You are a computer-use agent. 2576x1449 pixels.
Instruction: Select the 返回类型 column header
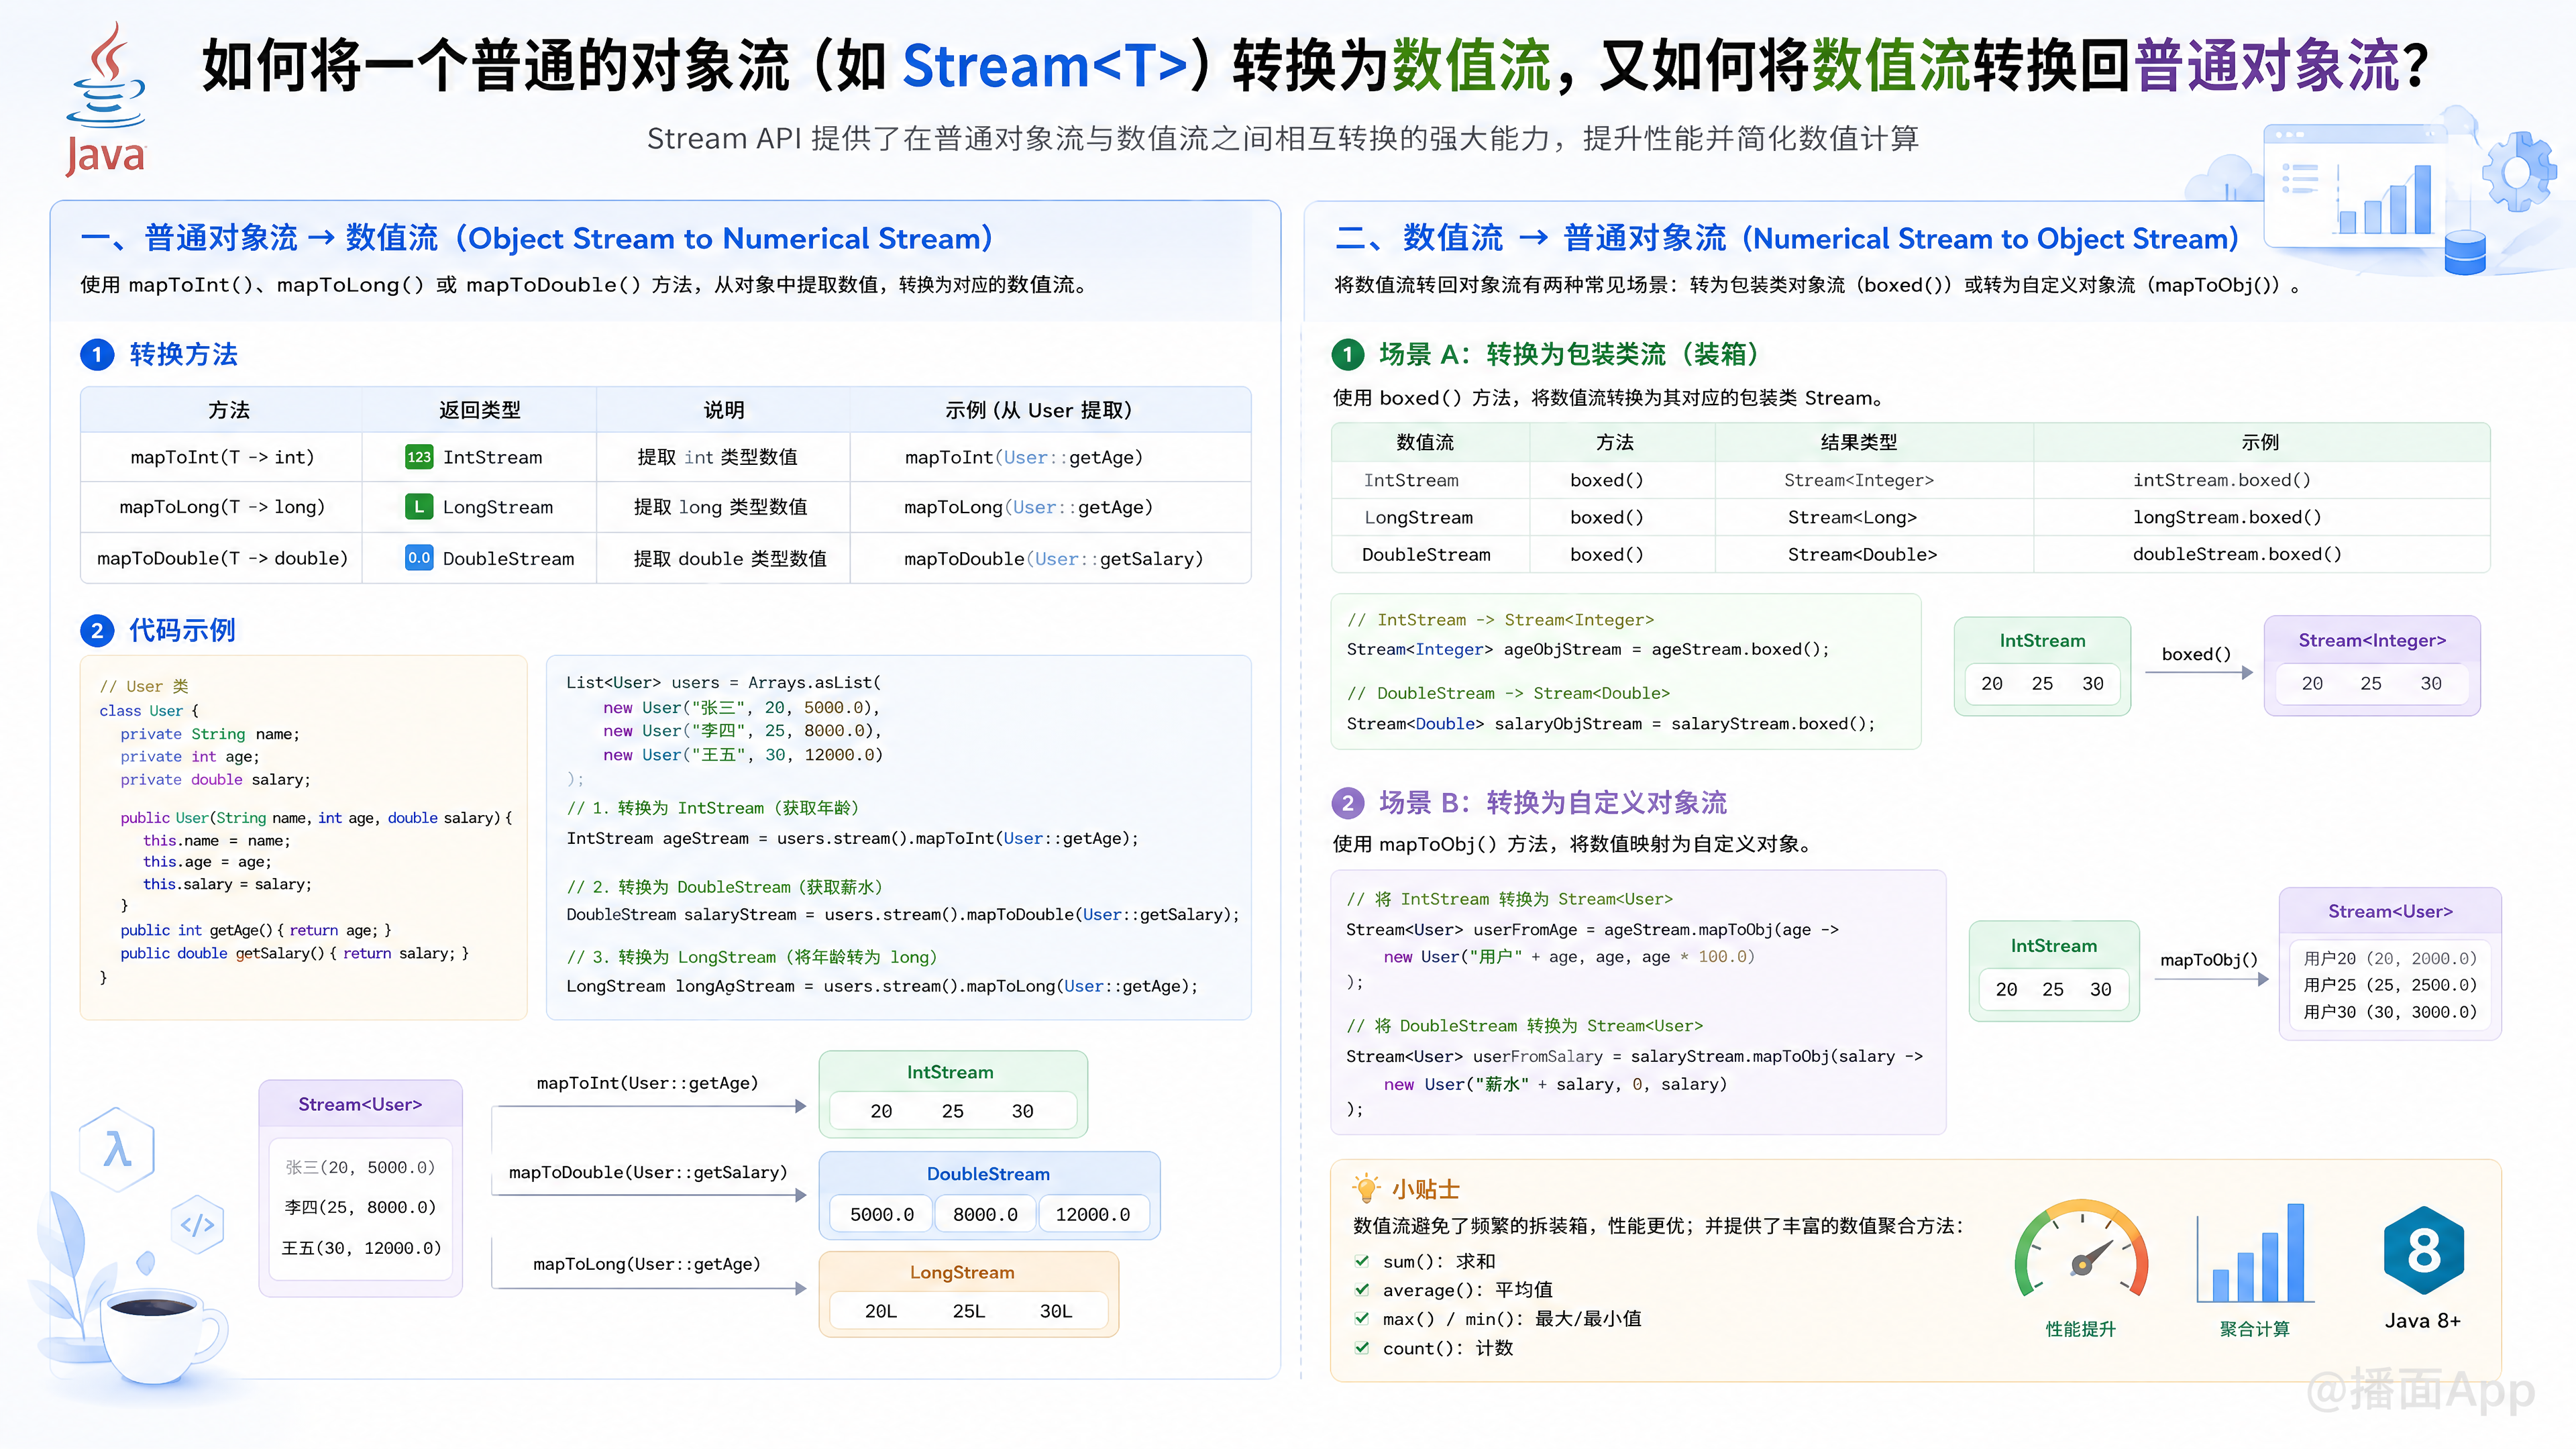click(x=480, y=410)
